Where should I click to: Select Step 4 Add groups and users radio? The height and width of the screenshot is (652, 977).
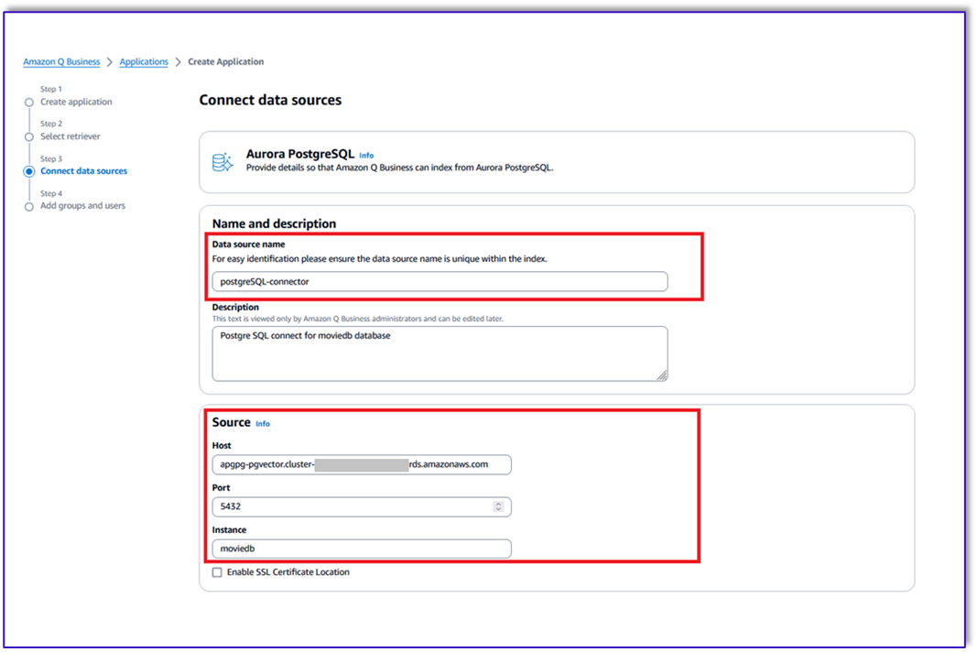pos(30,205)
